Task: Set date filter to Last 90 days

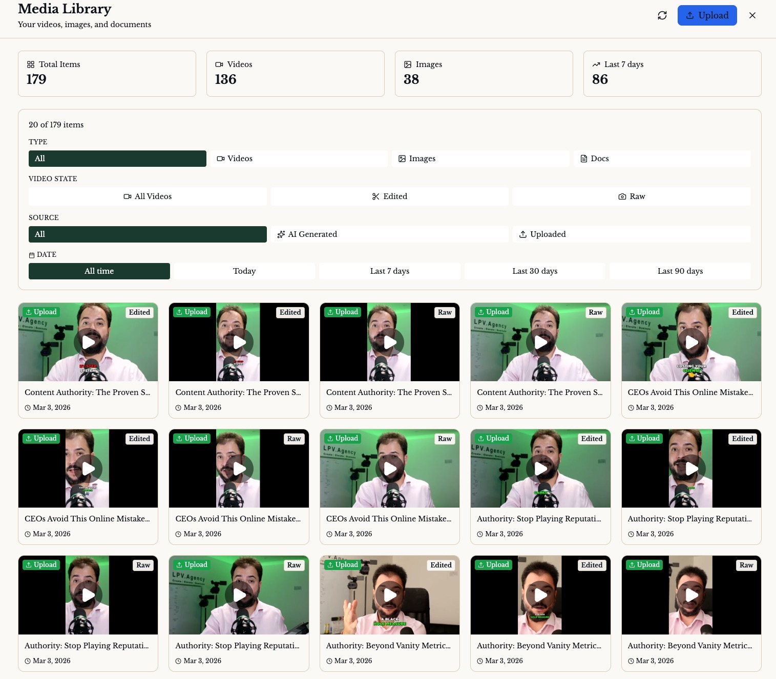Action: click(680, 271)
